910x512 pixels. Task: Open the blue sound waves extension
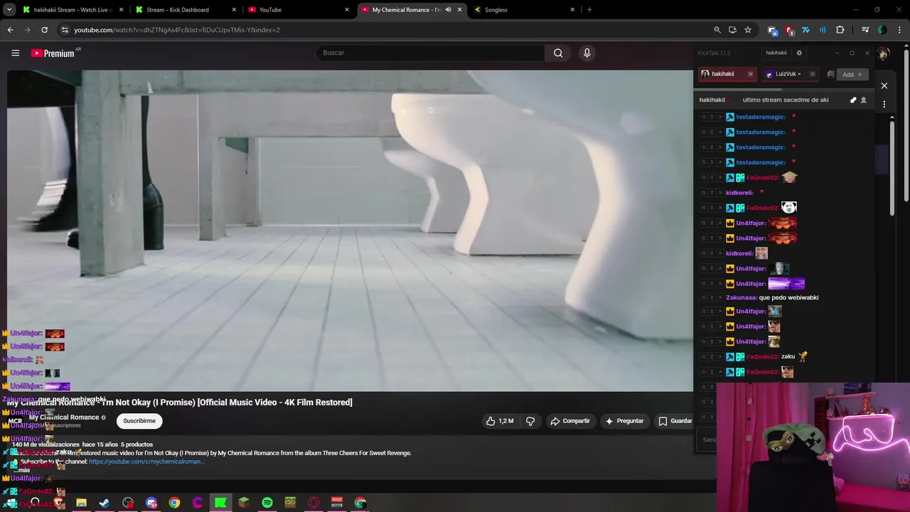click(823, 30)
